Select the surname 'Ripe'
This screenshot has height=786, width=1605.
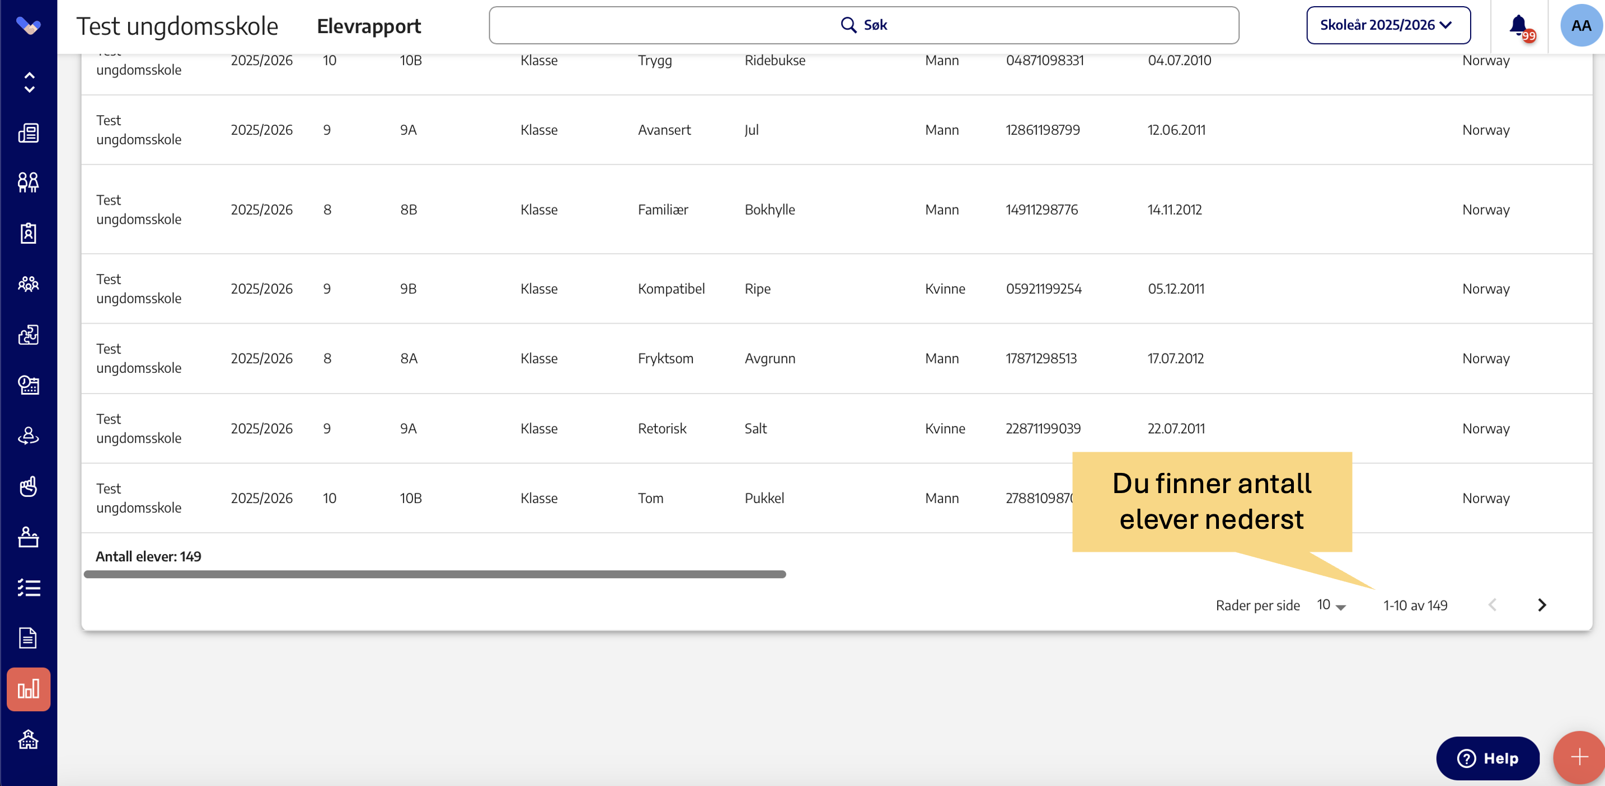click(758, 289)
